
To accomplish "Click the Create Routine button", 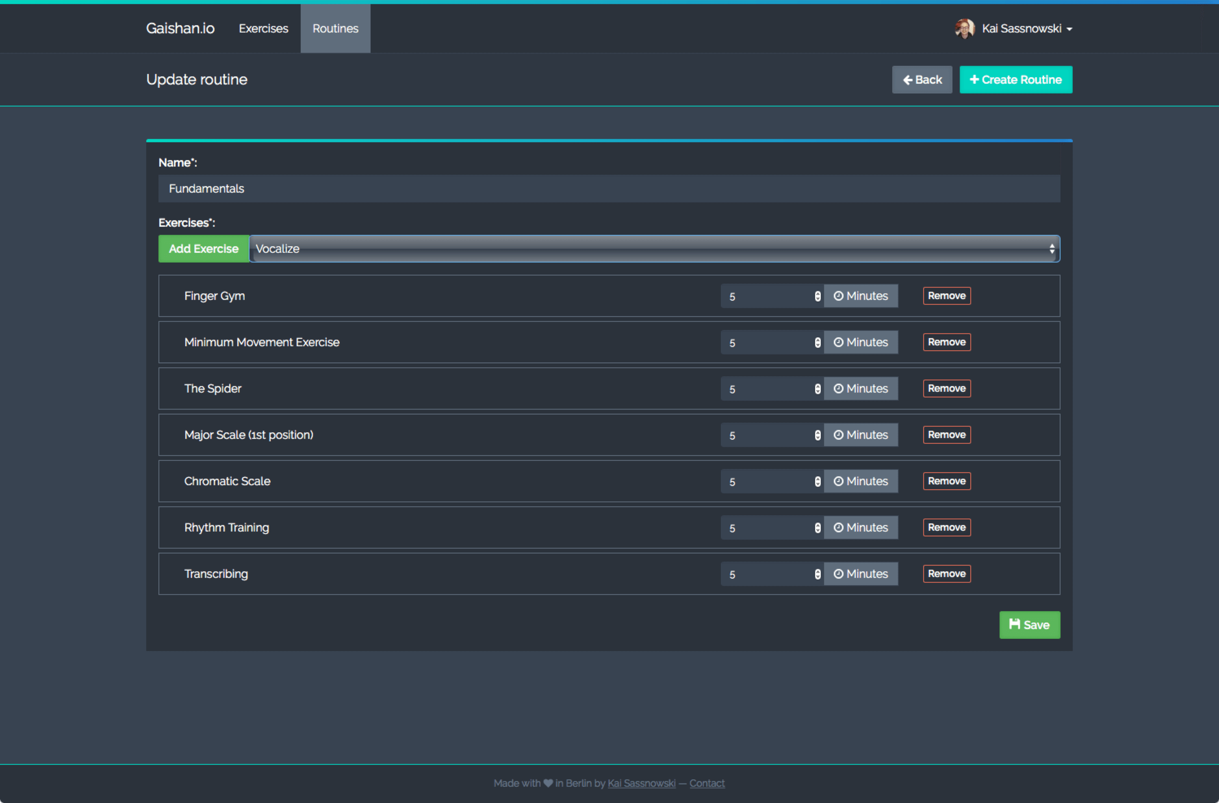I will point(1016,79).
